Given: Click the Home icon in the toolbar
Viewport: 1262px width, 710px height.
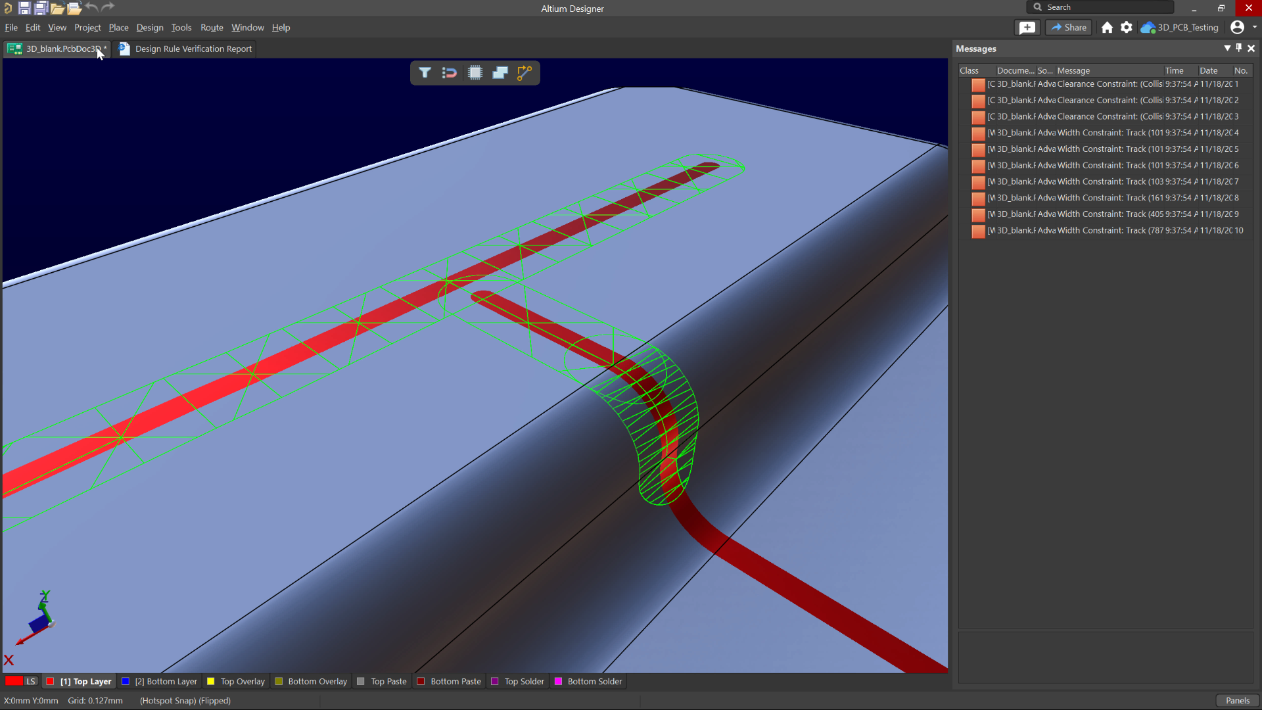Looking at the screenshot, I should pyautogui.click(x=1107, y=28).
